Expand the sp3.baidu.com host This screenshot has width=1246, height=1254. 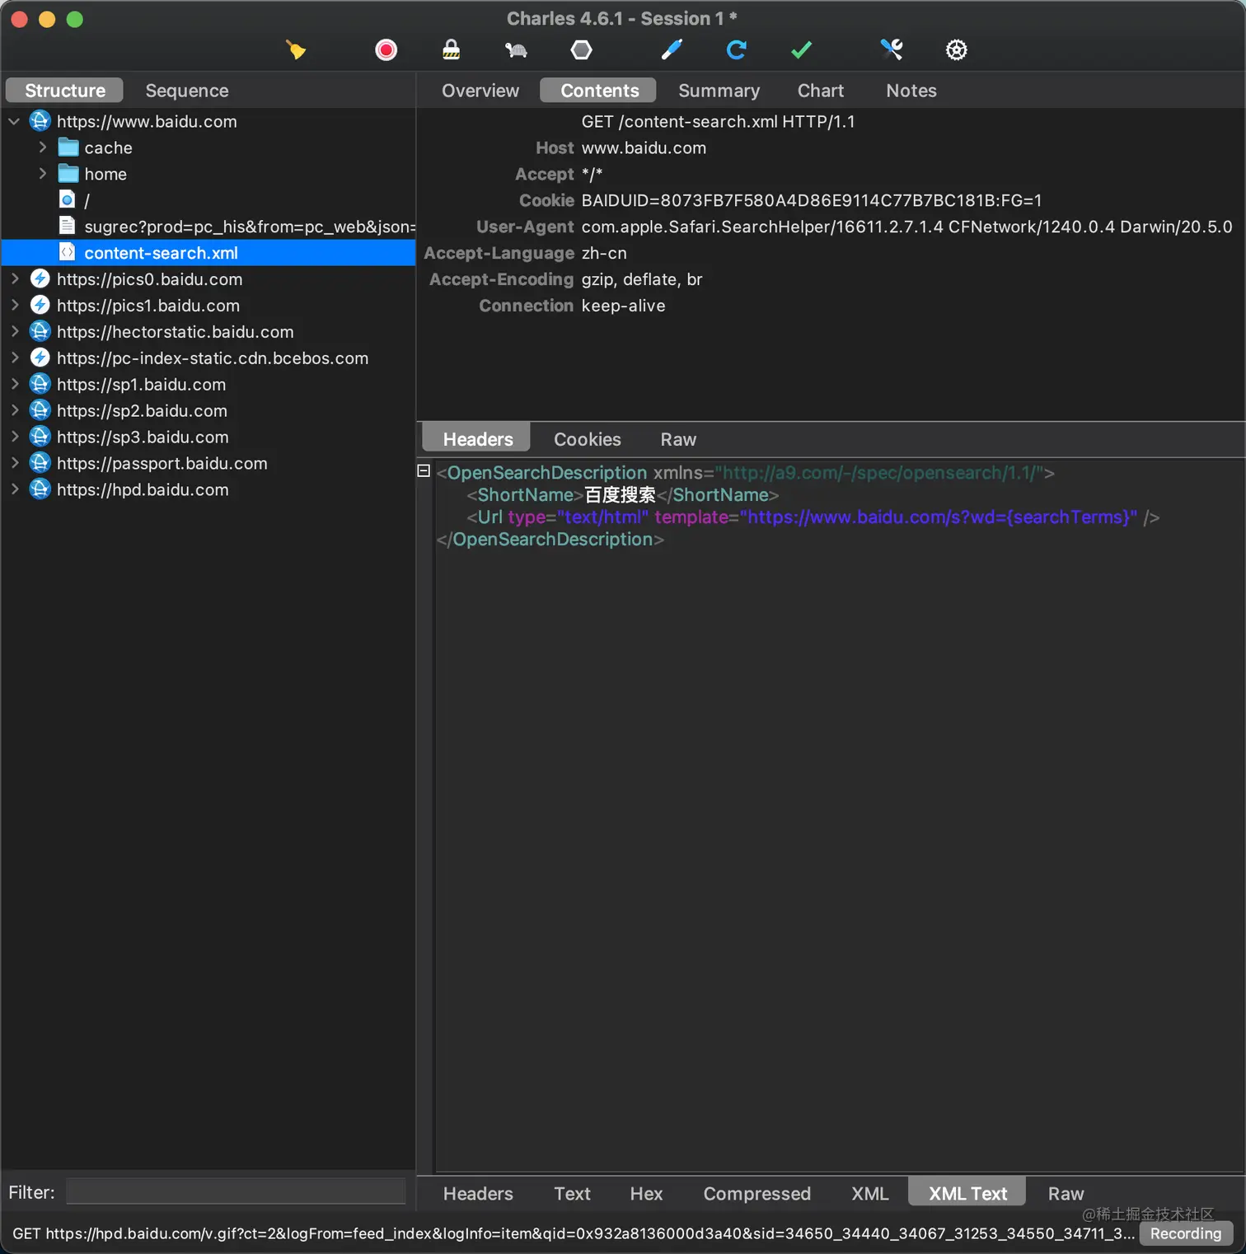(14, 437)
